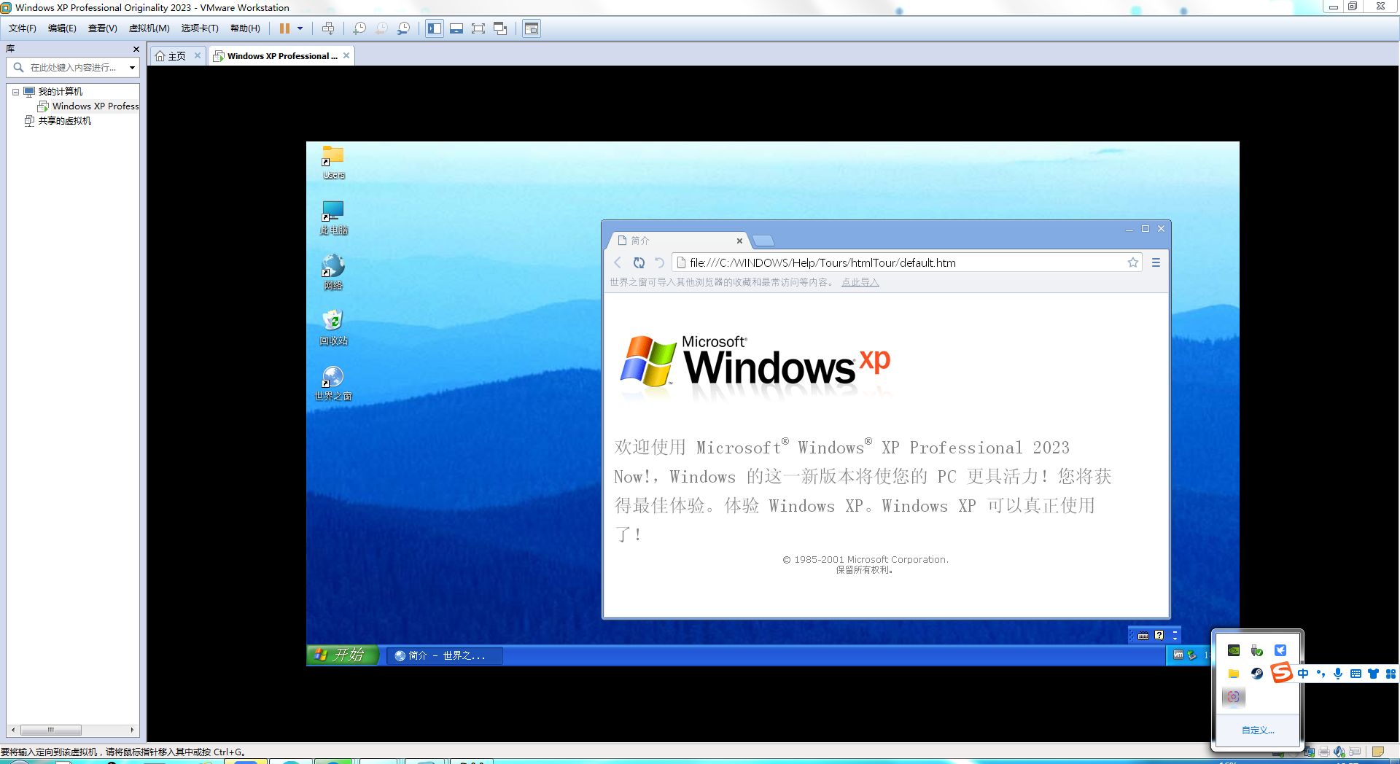The image size is (1400, 764).
Task: Click the send Ctrl+Alt+Del toolbar icon
Action: (x=328, y=28)
